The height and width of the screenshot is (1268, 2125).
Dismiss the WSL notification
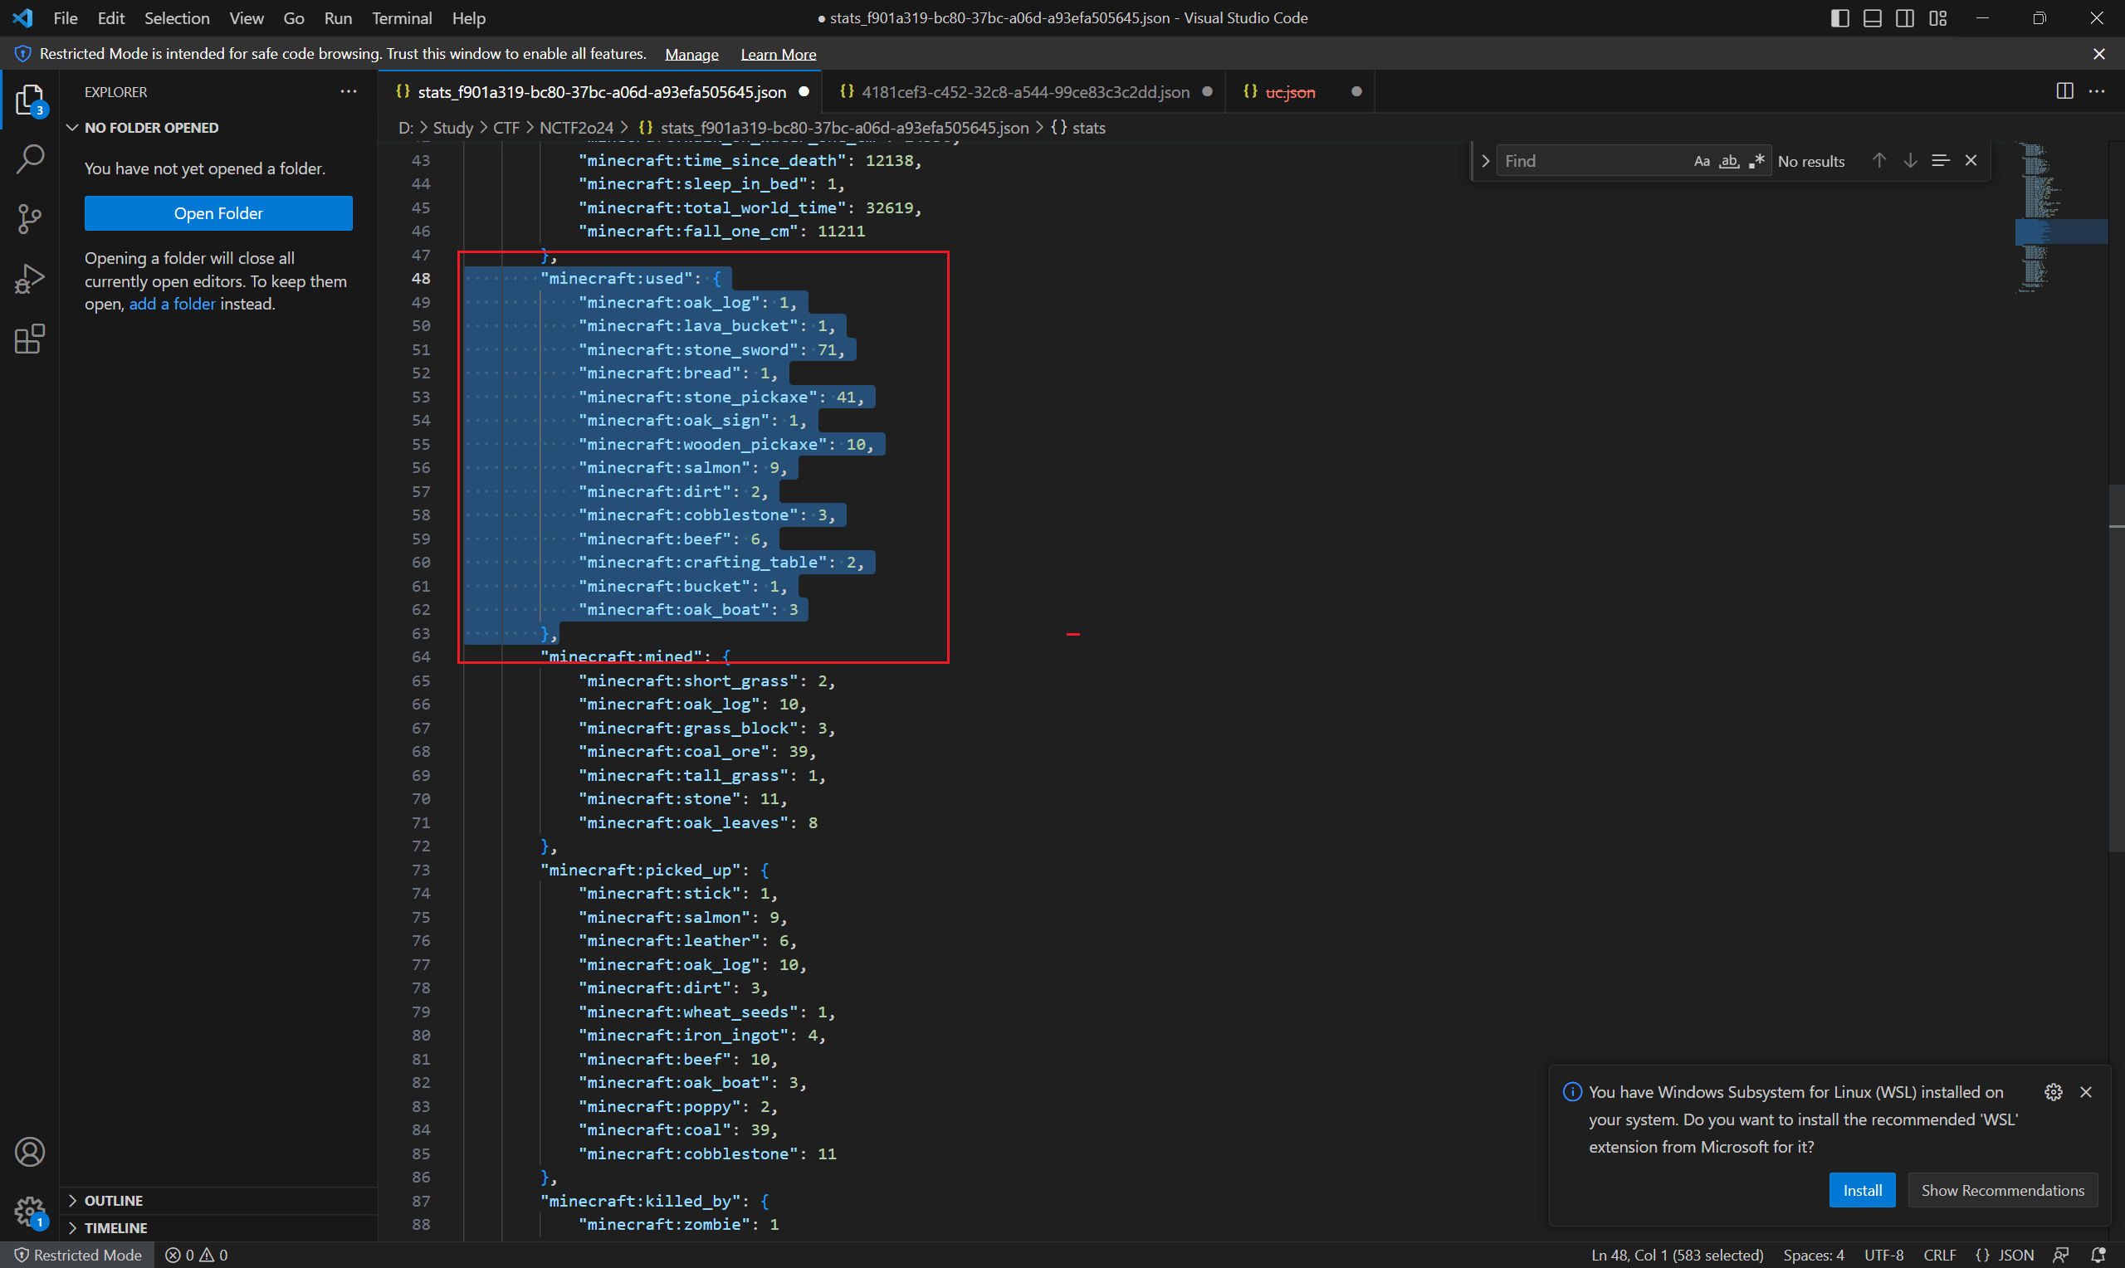pyautogui.click(x=2086, y=1092)
